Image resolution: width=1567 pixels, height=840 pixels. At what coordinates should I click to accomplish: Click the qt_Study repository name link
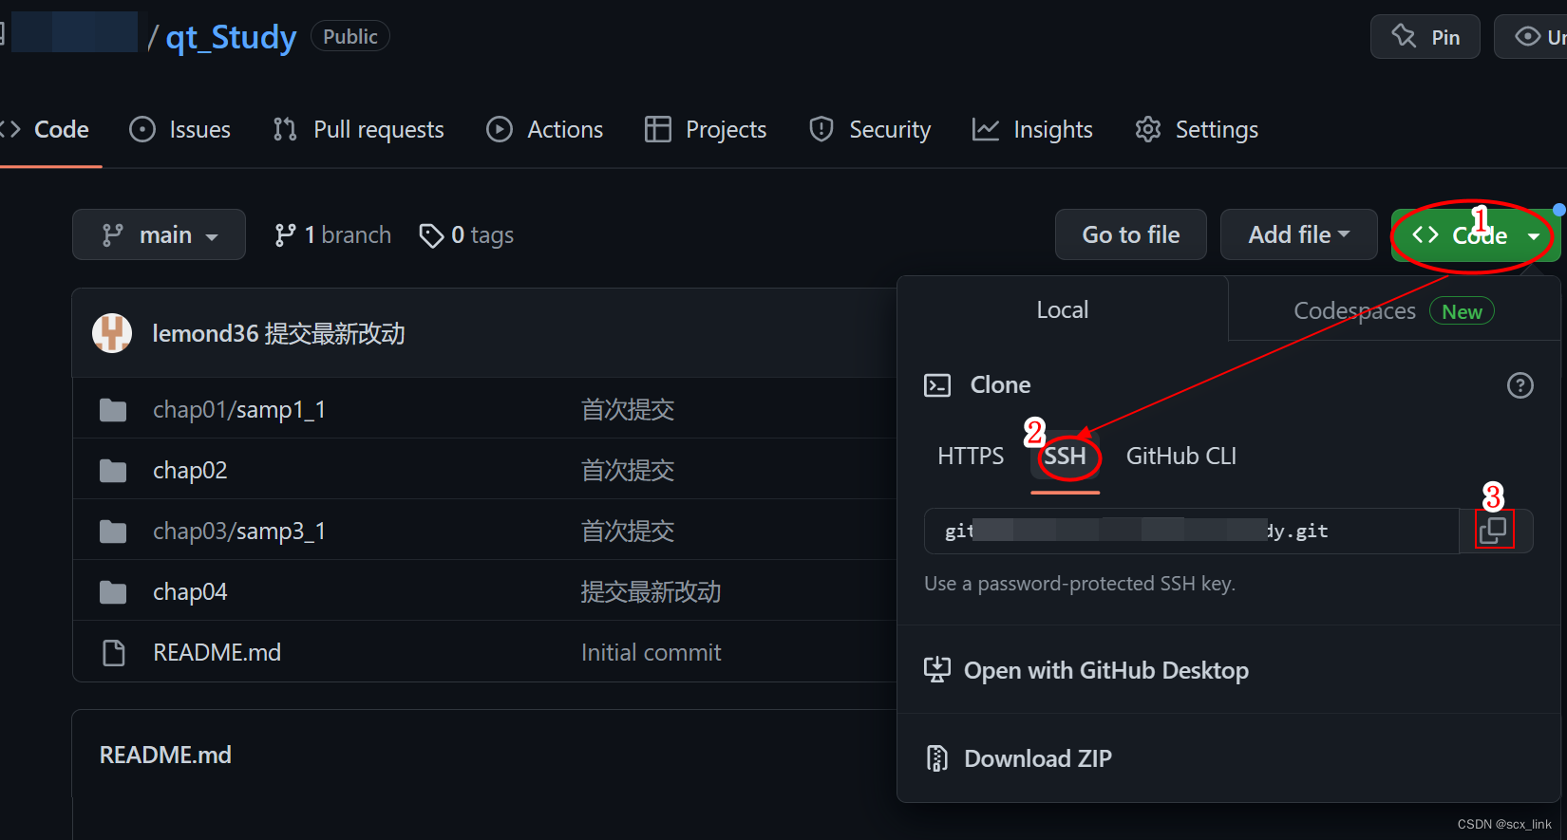(231, 37)
